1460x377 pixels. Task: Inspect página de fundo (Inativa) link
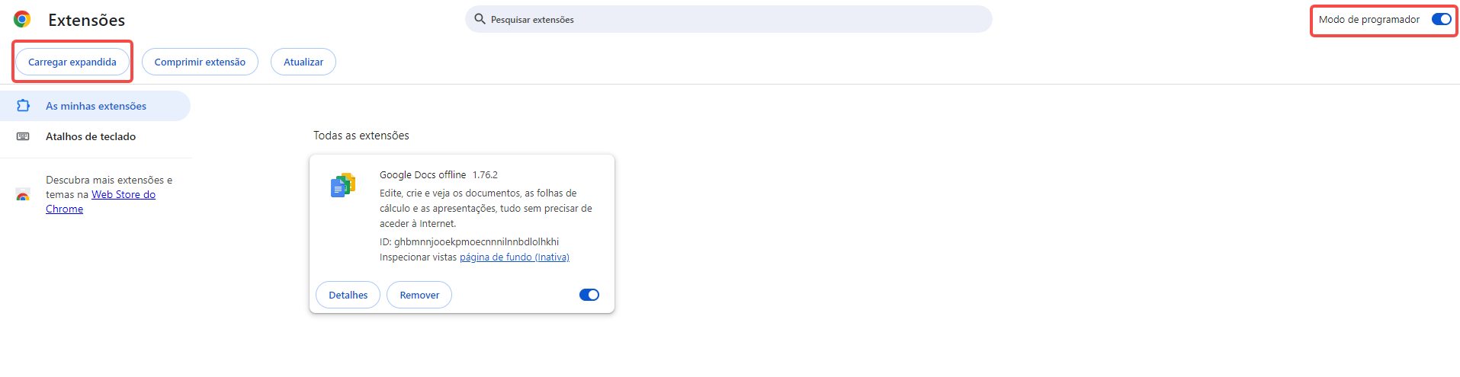[x=515, y=257]
